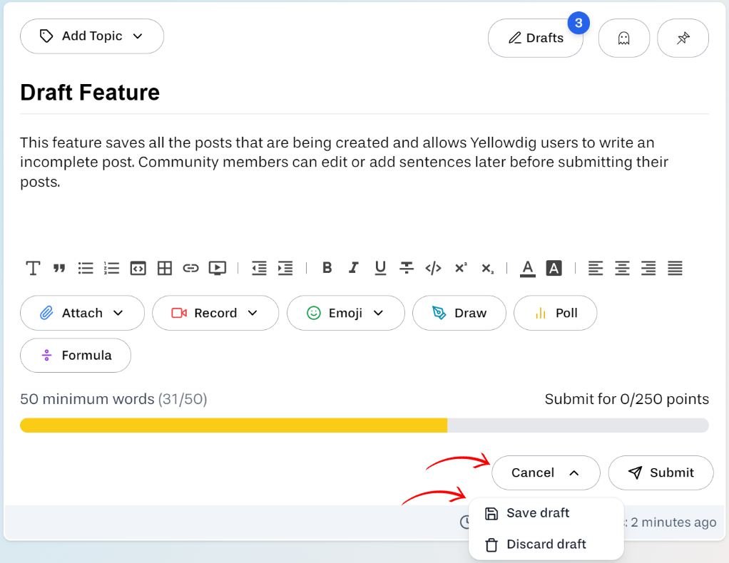Insert a code block
Screen dimensions: 729x563
tap(138, 268)
